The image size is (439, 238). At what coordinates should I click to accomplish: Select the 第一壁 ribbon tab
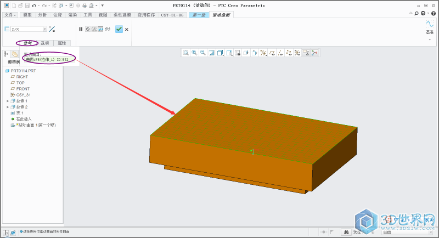(x=199, y=15)
